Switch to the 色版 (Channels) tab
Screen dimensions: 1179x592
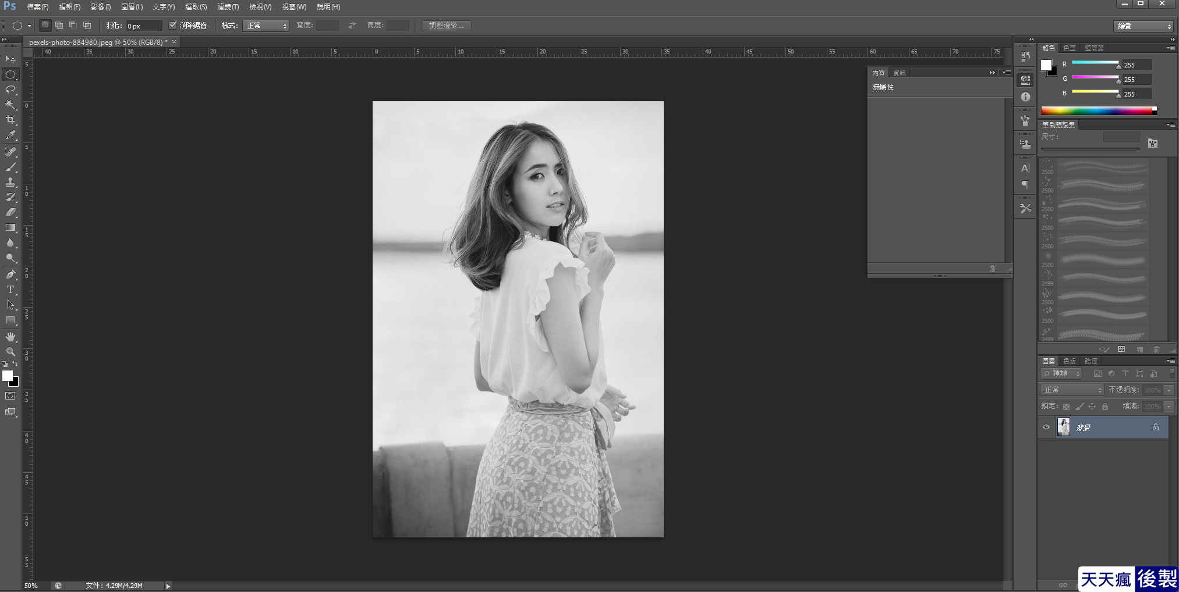(1070, 361)
